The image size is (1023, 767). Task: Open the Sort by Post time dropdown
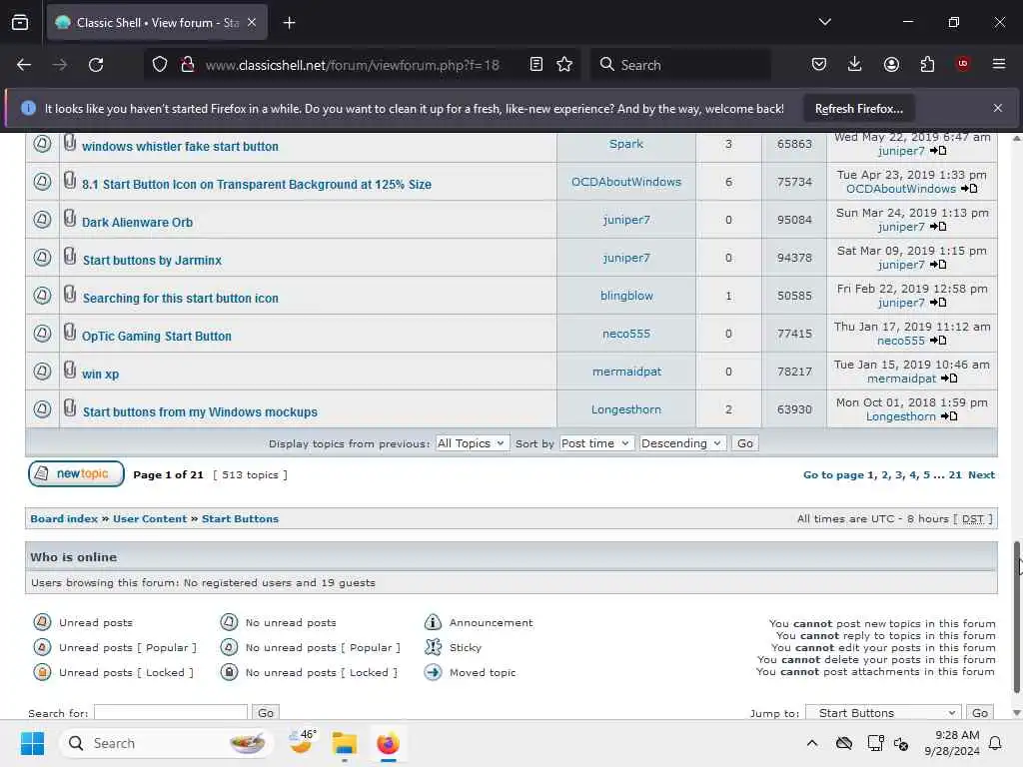pyautogui.click(x=595, y=443)
